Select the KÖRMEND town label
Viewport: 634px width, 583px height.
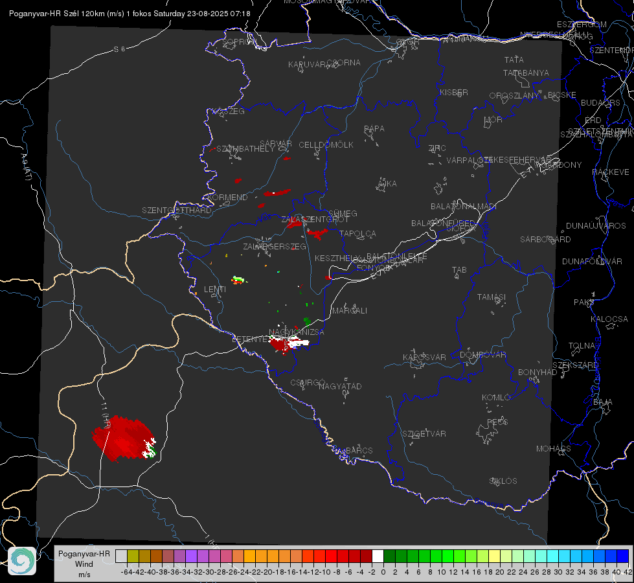point(227,198)
